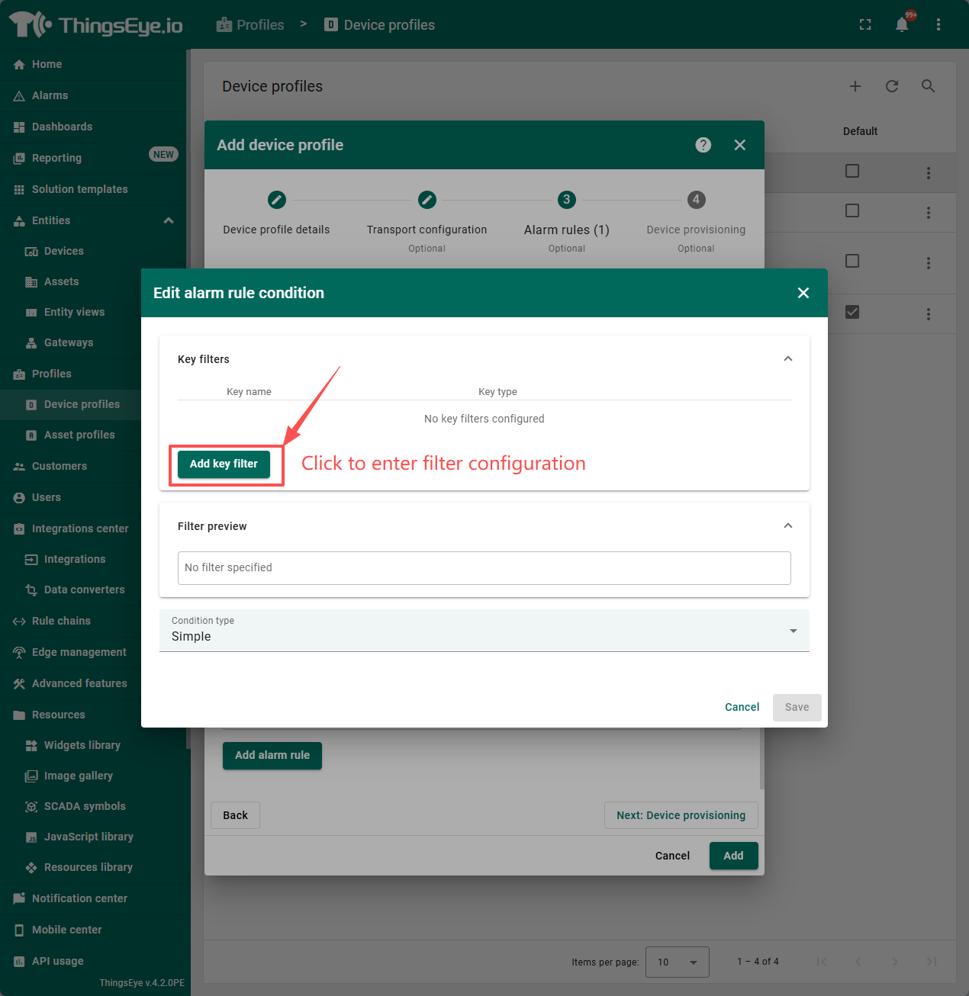969x996 pixels.
Task: Collapse the Key filters section
Action: tap(788, 359)
